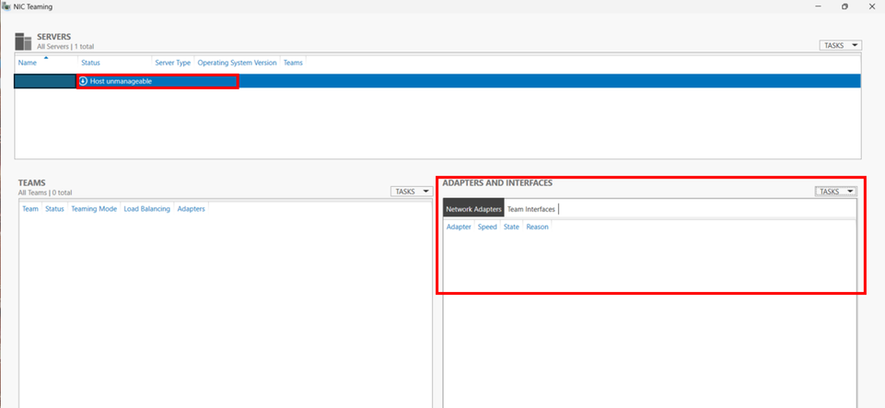Viewport: 885px width, 408px height.
Task: Click the Adapters column header in Teams
Action: (x=192, y=209)
